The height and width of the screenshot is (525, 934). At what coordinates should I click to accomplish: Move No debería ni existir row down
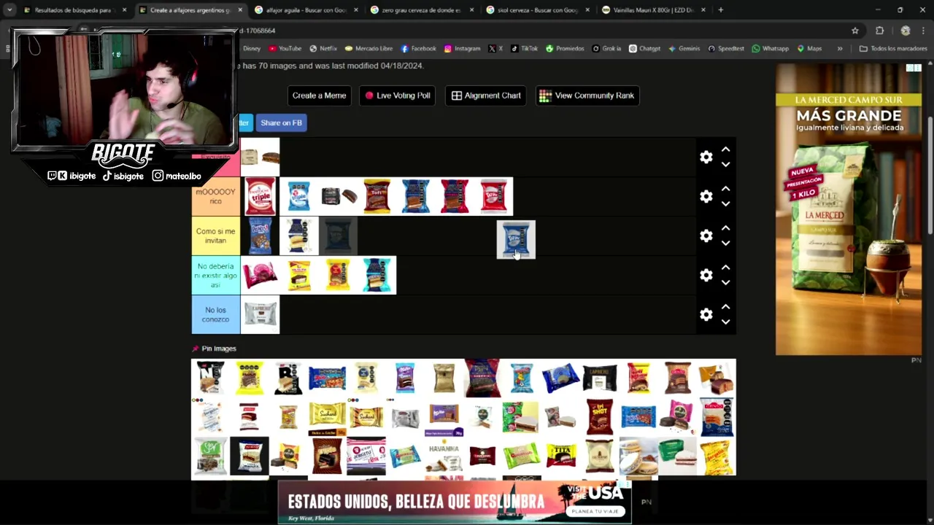725,283
